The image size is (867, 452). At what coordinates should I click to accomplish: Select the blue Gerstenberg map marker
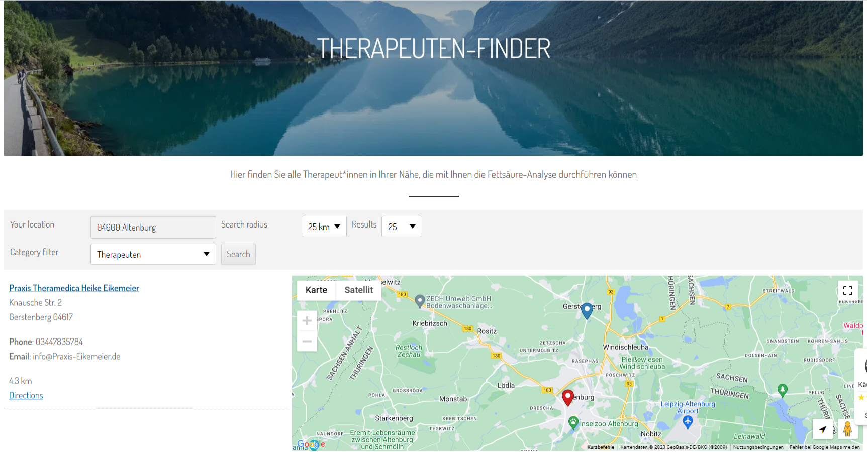(x=587, y=311)
